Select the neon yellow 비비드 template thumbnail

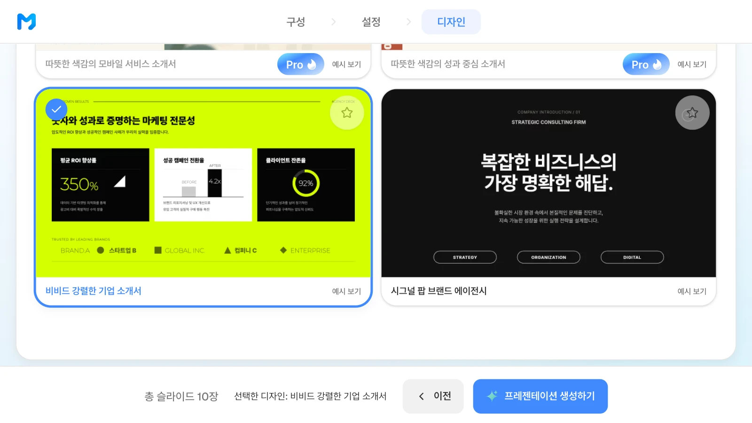204,183
